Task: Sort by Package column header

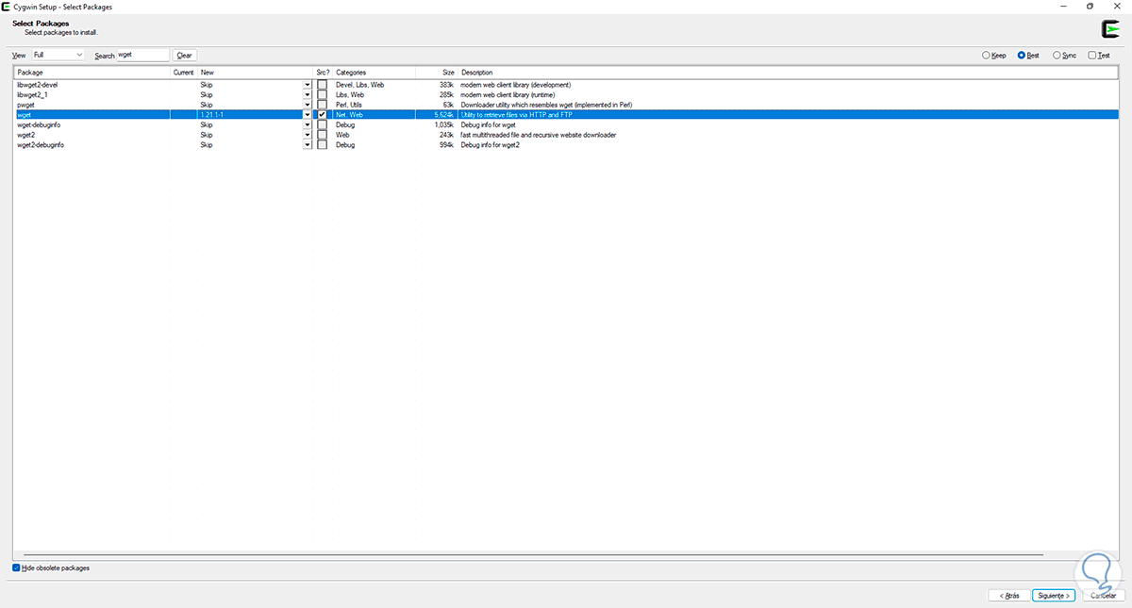Action: tap(92, 73)
